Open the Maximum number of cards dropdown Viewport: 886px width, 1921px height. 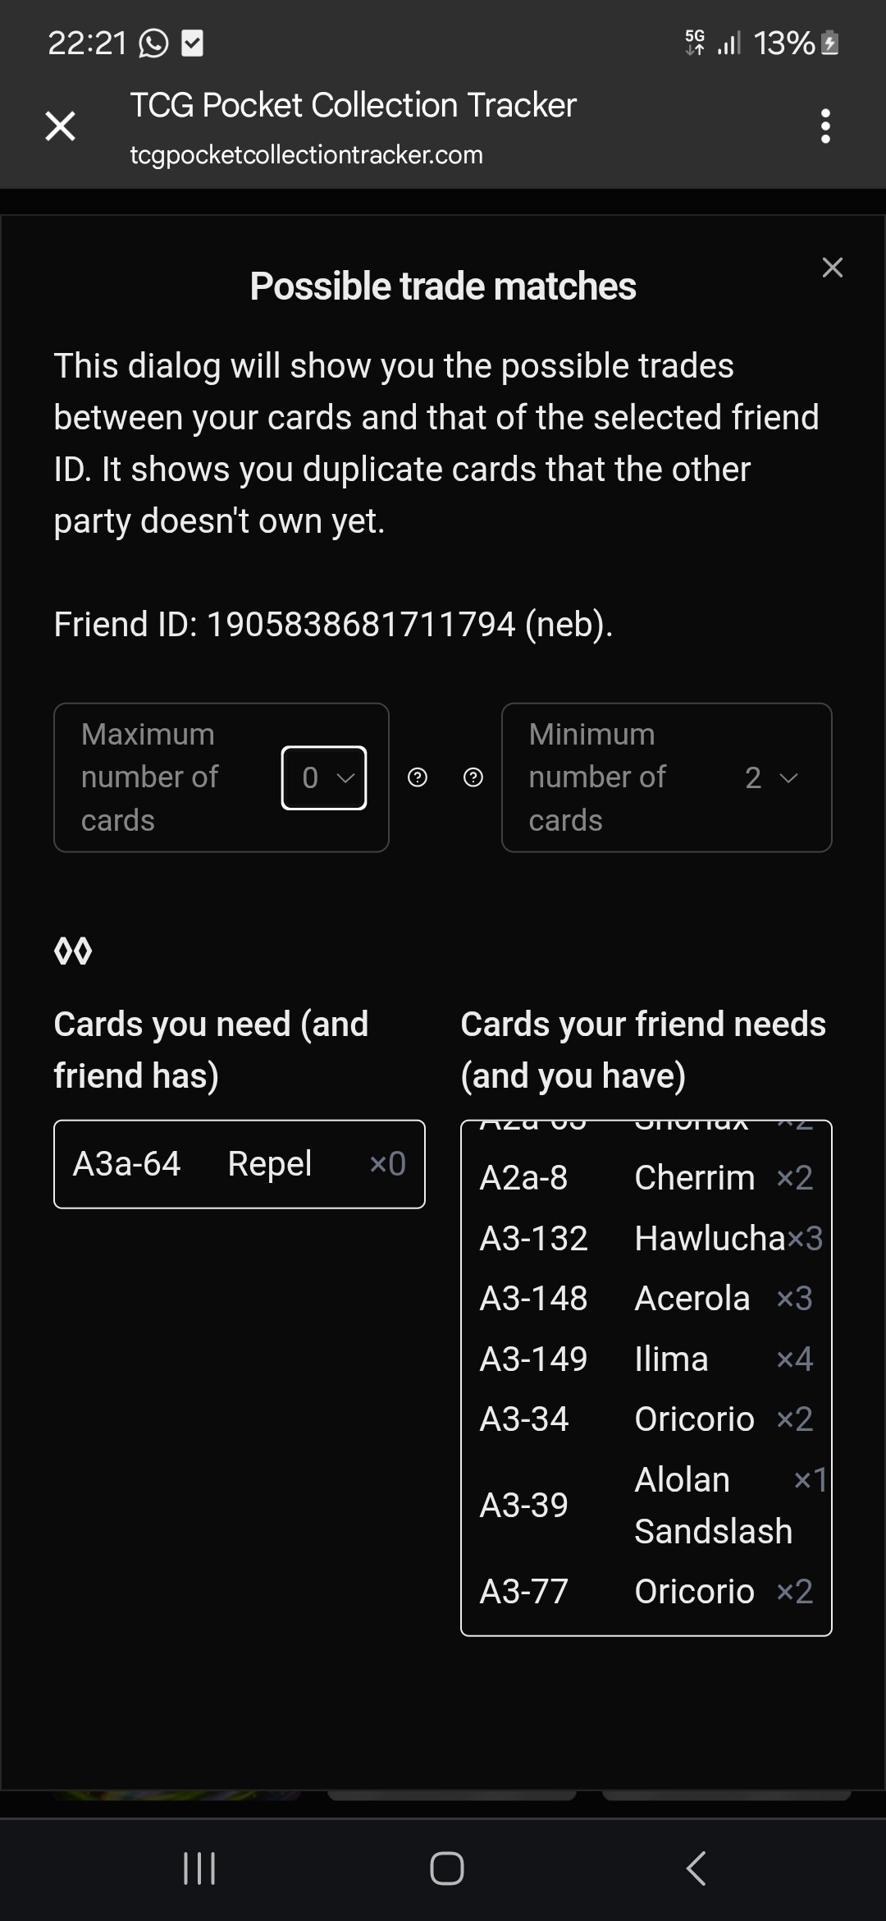click(x=324, y=777)
